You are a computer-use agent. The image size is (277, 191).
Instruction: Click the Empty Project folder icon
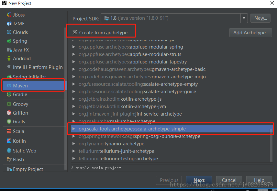9,169
